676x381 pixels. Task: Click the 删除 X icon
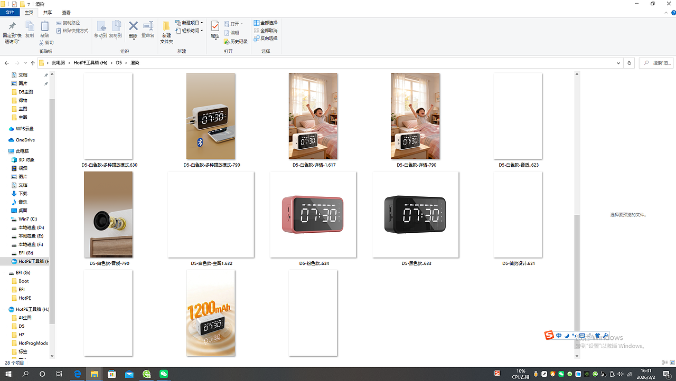tap(133, 26)
